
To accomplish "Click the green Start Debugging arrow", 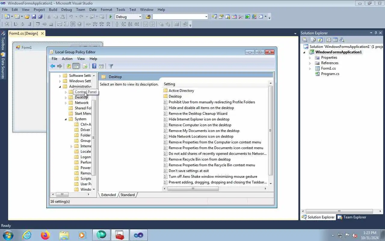I will pos(111,17).
